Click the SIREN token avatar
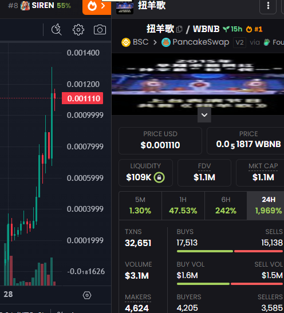284x313 pixels. point(25,6)
